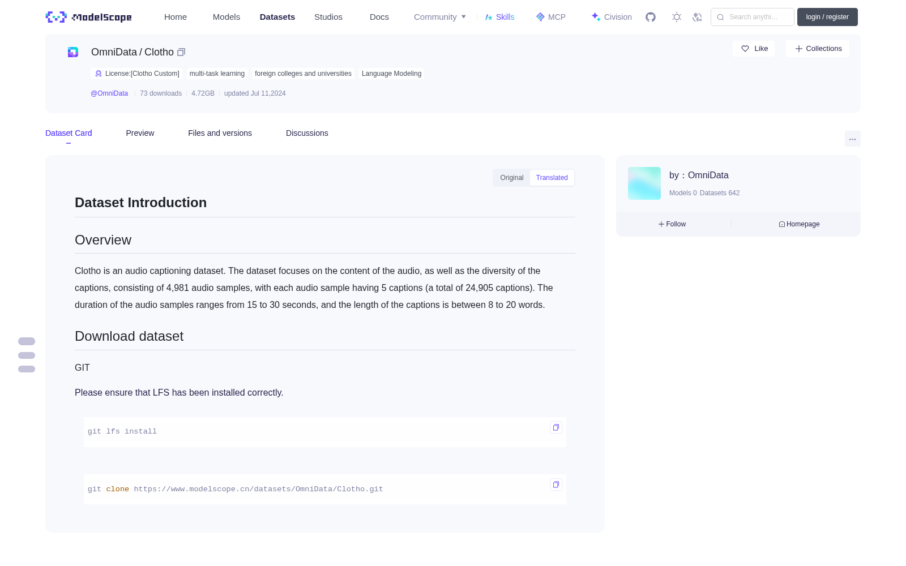
Task: Copy the dataset name OmniData/Clotho icon
Action: tap(181, 52)
